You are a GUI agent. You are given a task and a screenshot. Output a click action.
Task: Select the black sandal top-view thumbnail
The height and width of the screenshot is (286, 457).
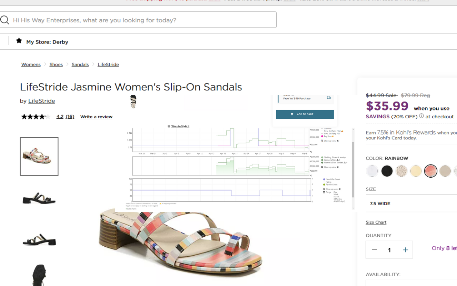[x=39, y=275]
